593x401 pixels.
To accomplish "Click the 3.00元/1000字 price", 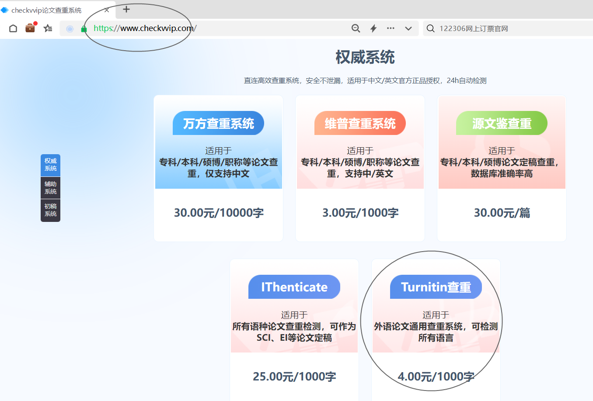I will (x=360, y=213).
